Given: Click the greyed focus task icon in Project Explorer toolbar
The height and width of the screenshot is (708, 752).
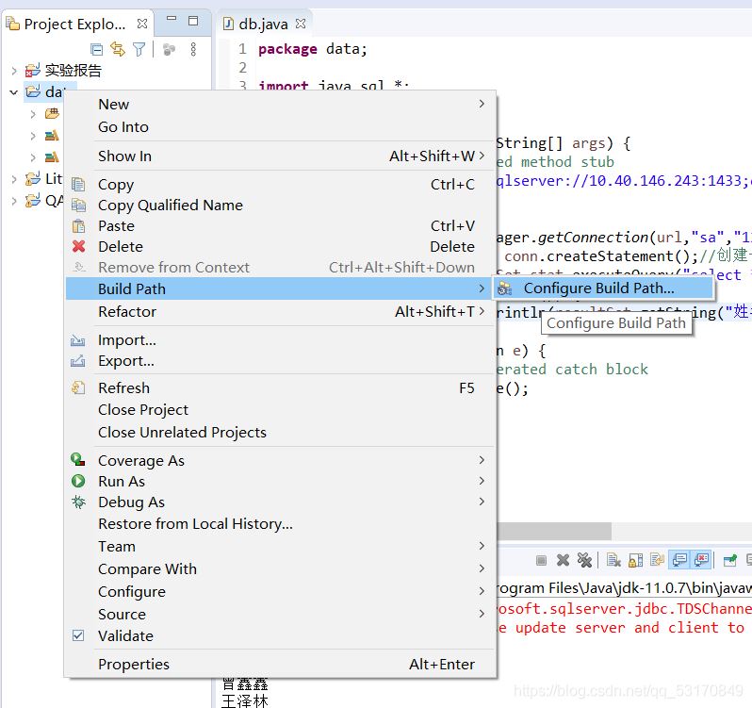Looking at the screenshot, I should (x=169, y=49).
